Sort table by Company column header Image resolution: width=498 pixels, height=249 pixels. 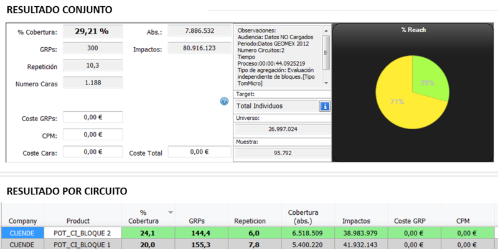pyautogui.click(x=22, y=220)
